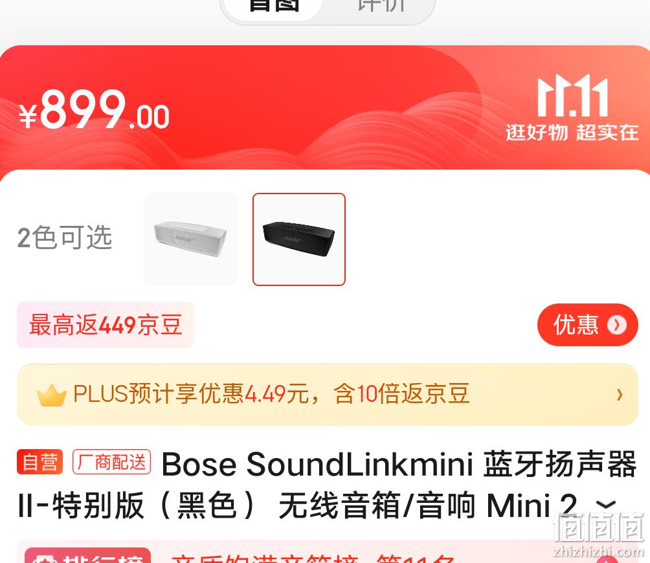Click the 2色可选 color options label

[x=65, y=237]
